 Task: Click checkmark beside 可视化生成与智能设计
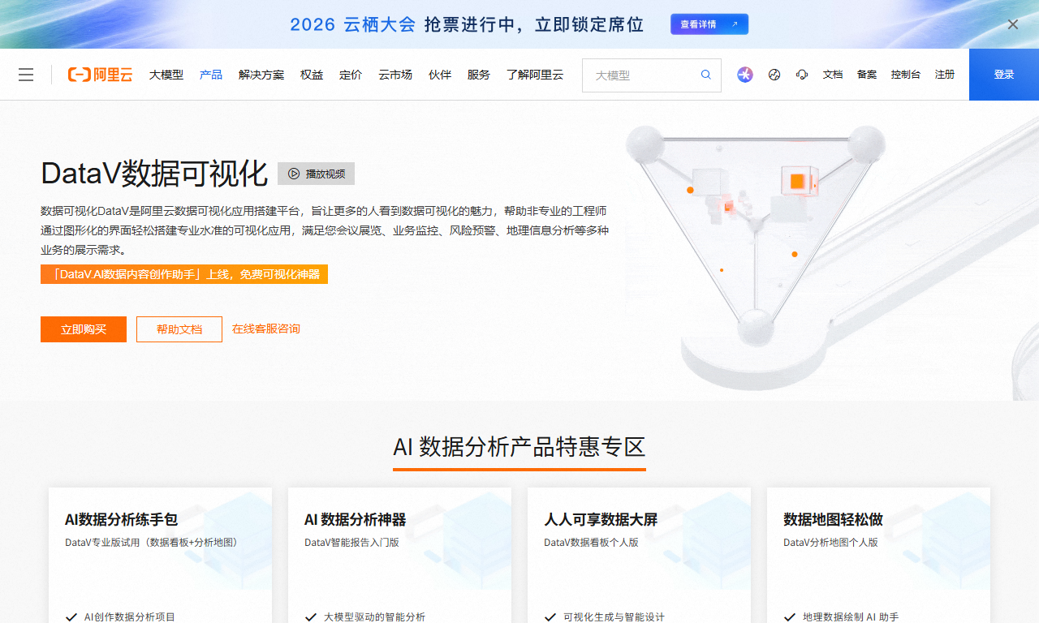(x=550, y=617)
